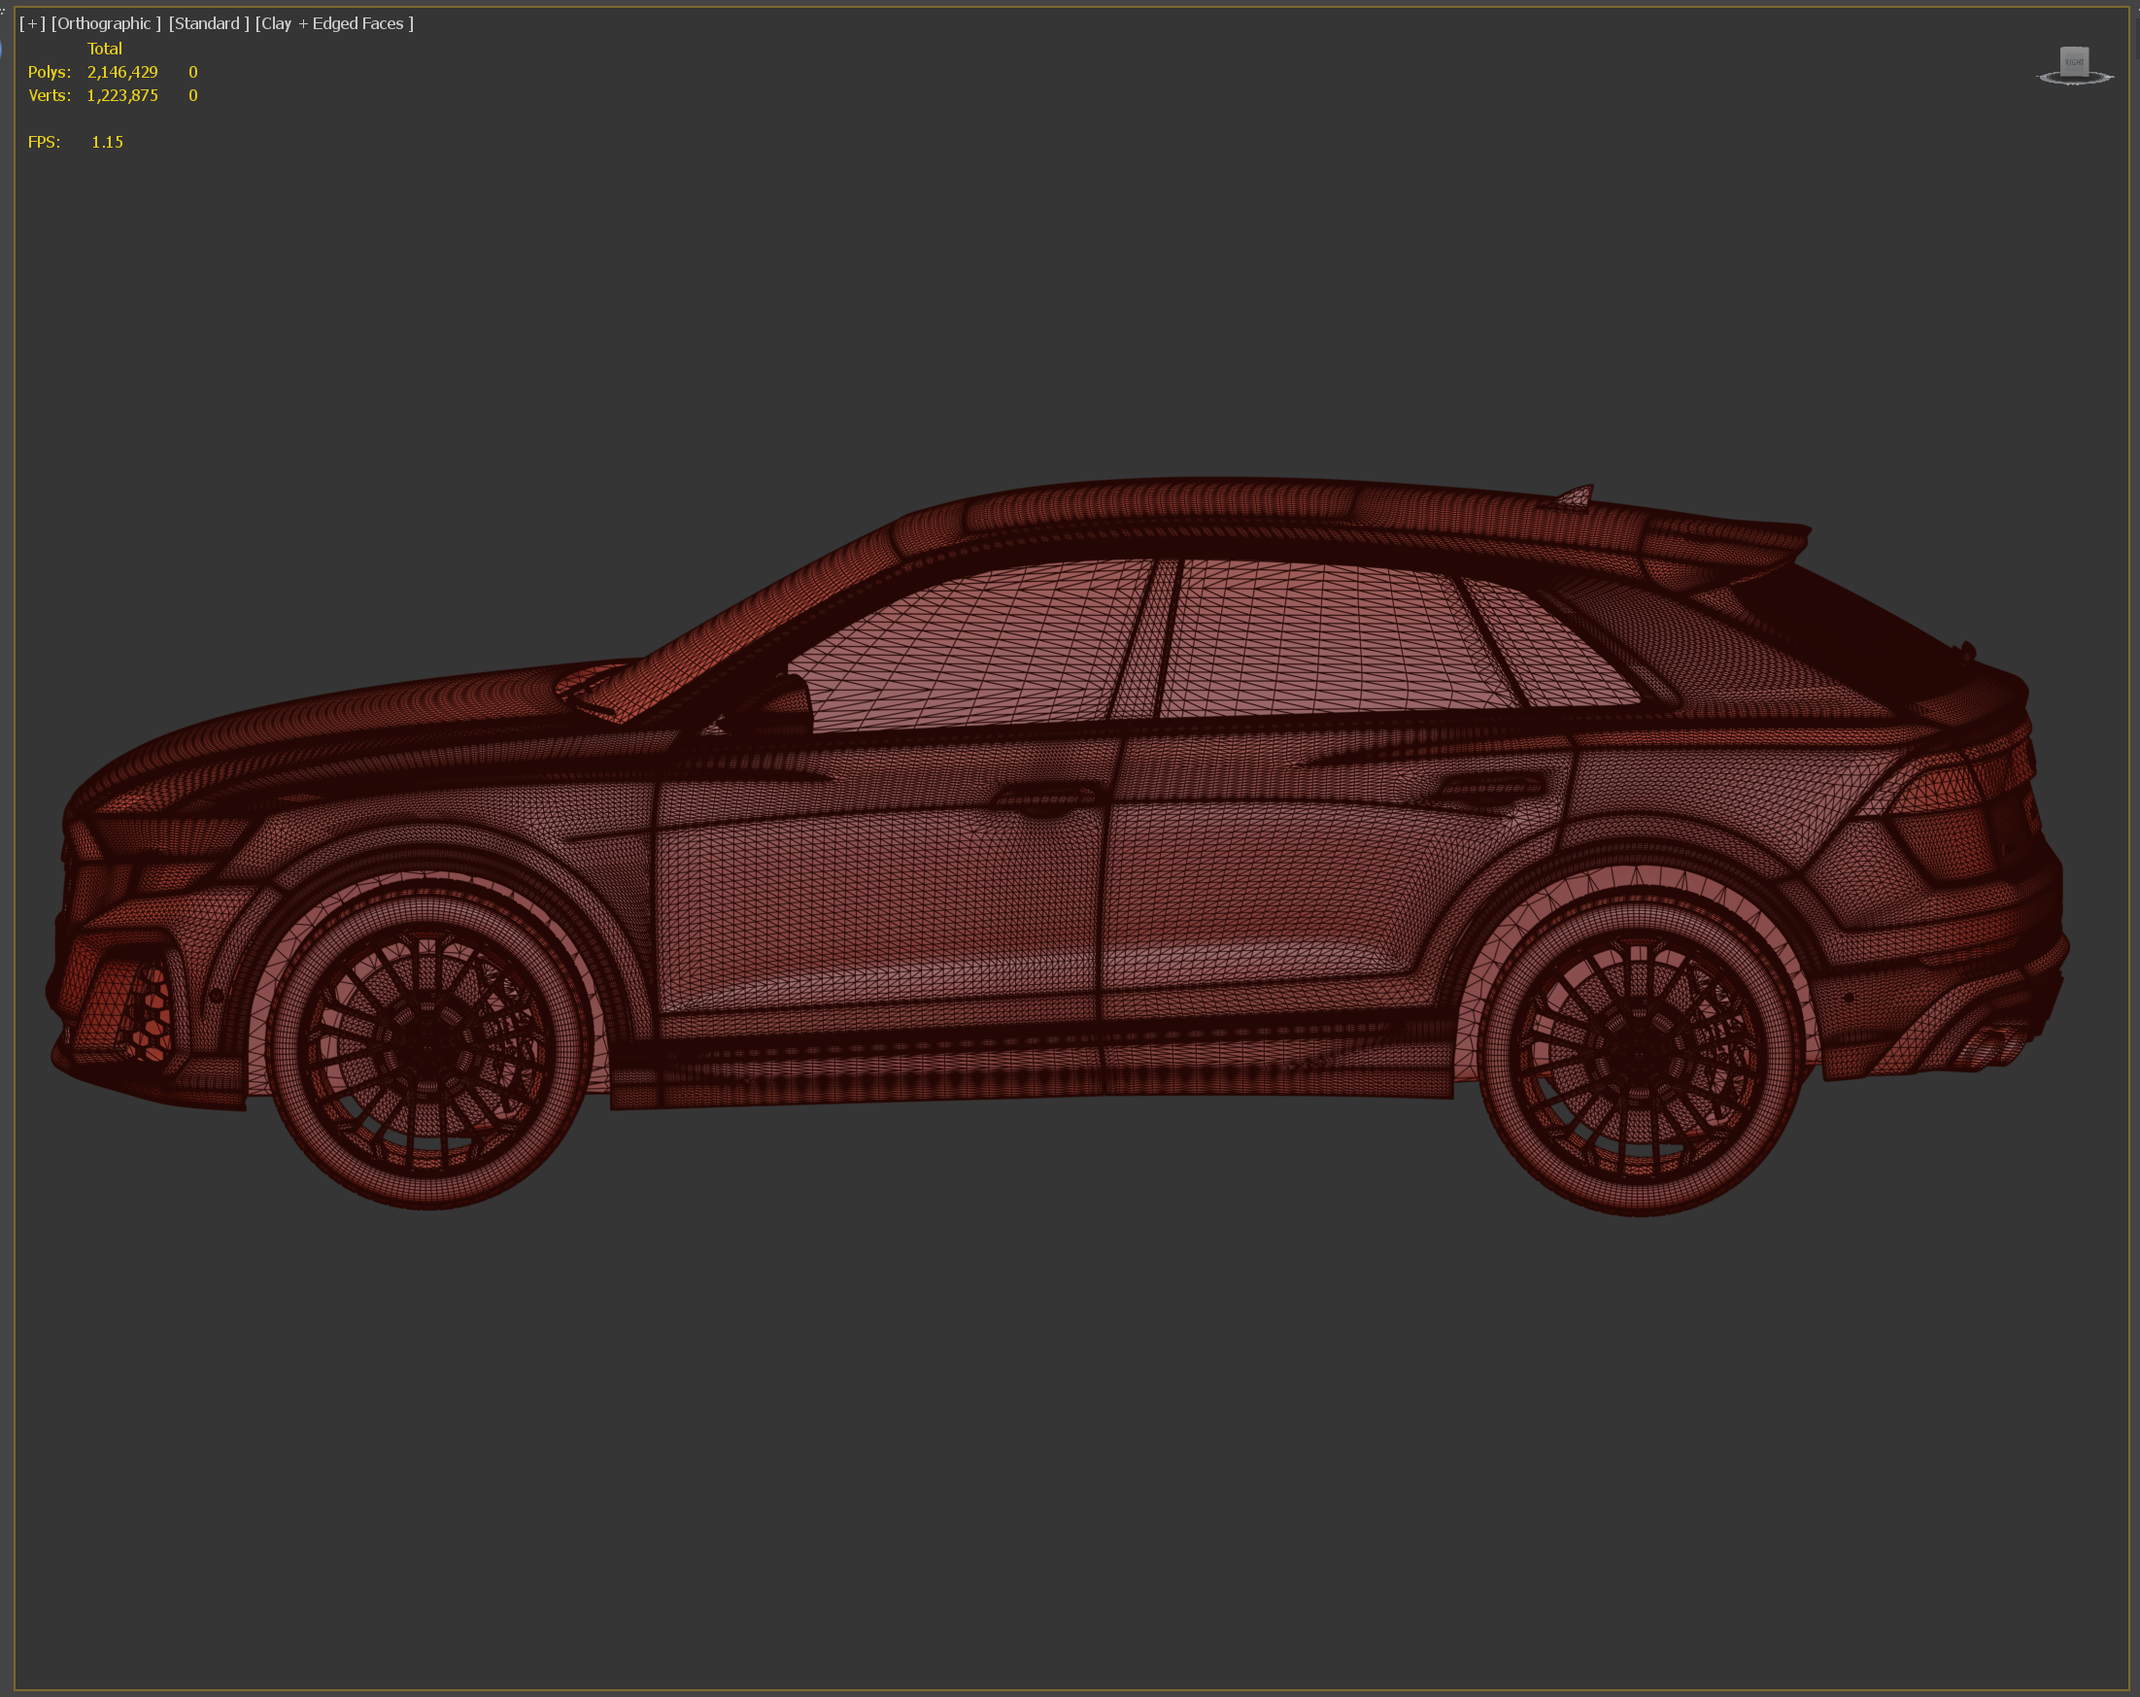Click the front door handle on the car

click(1044, 797)
